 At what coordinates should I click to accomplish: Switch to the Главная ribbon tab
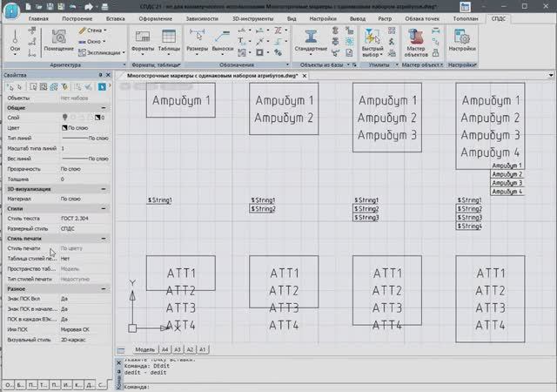(x=38, y=19)
